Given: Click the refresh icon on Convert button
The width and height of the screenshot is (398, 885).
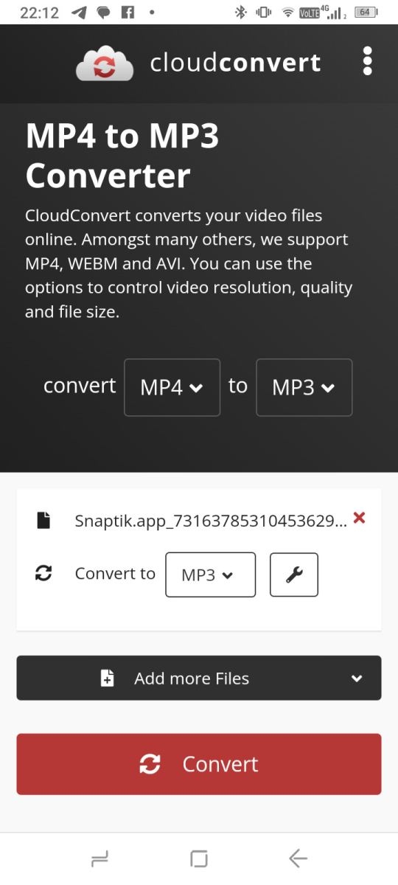Looking at the screenshot, I should pos(150,764).
